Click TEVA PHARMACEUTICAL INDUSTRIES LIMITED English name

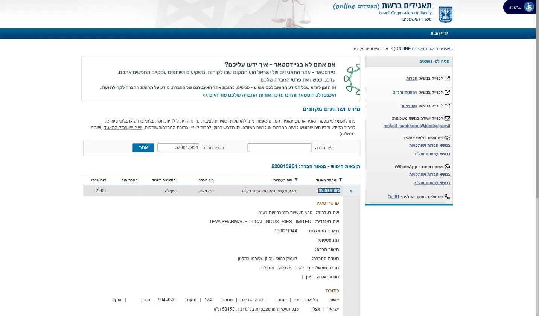pos(260,222)
